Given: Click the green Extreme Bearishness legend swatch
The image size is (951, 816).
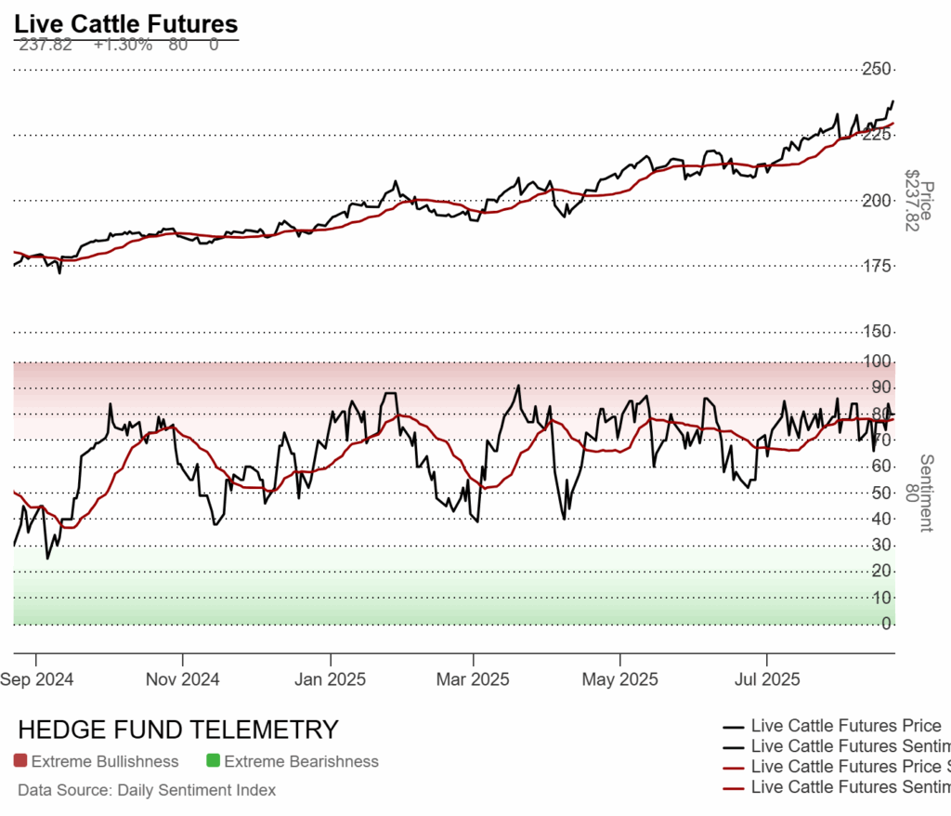Looking at the screenshot, I should click(x=213, y=761).
